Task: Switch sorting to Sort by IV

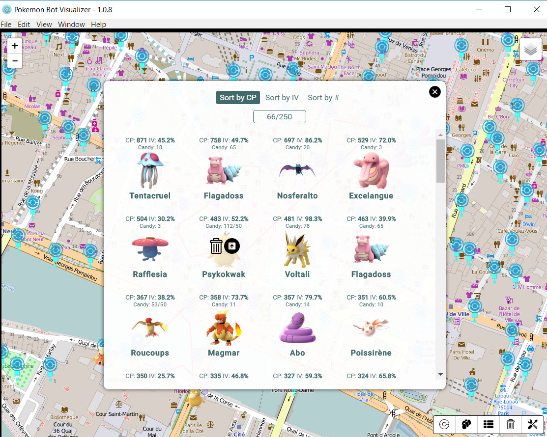Action: pyautogui.click(x=282, y=98)
